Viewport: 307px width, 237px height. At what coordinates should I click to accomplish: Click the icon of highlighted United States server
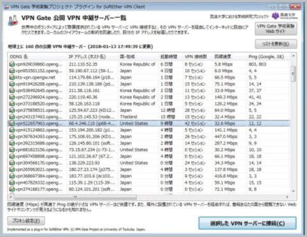click(x=12, y=124)
